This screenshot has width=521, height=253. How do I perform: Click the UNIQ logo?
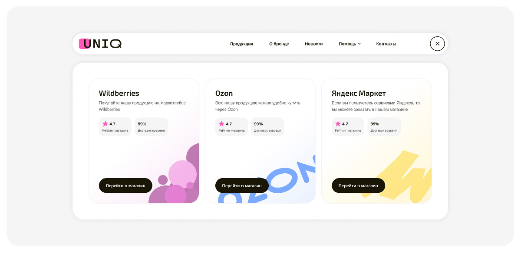[100, 44]
